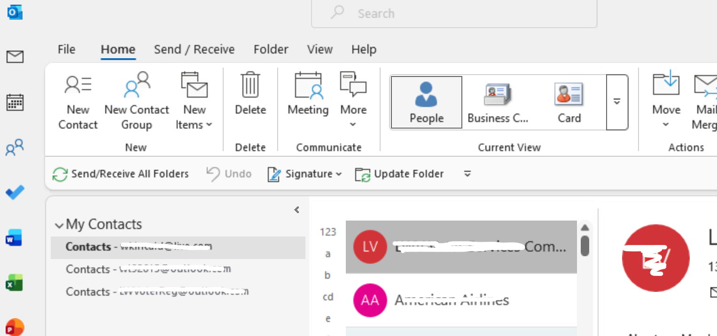Screen dimensions: 717x336
Task: Create a New Contact Group
Action: [137, 101]
